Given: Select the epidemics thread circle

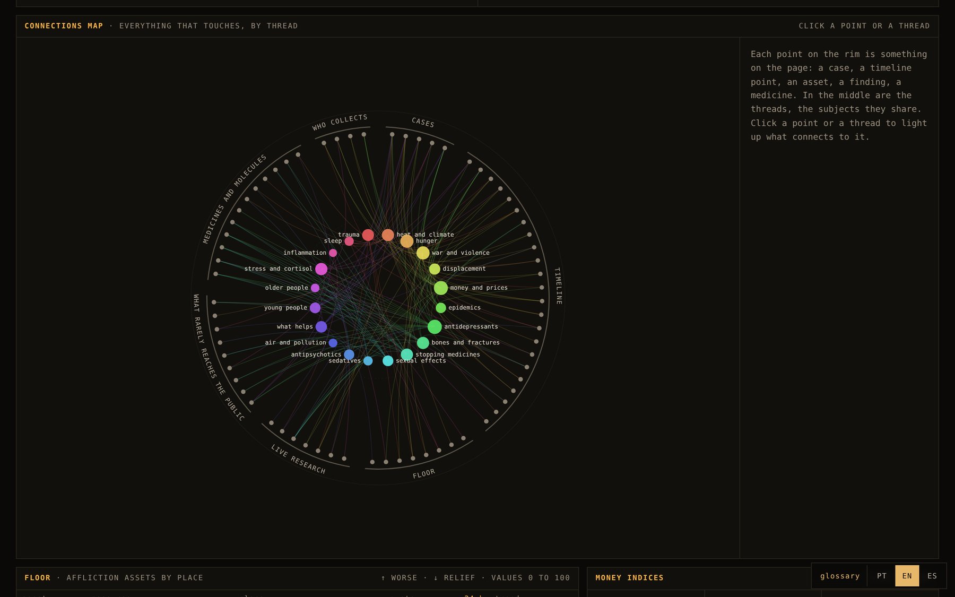Looking at the screenshot, I should click(x=441, y=308).
